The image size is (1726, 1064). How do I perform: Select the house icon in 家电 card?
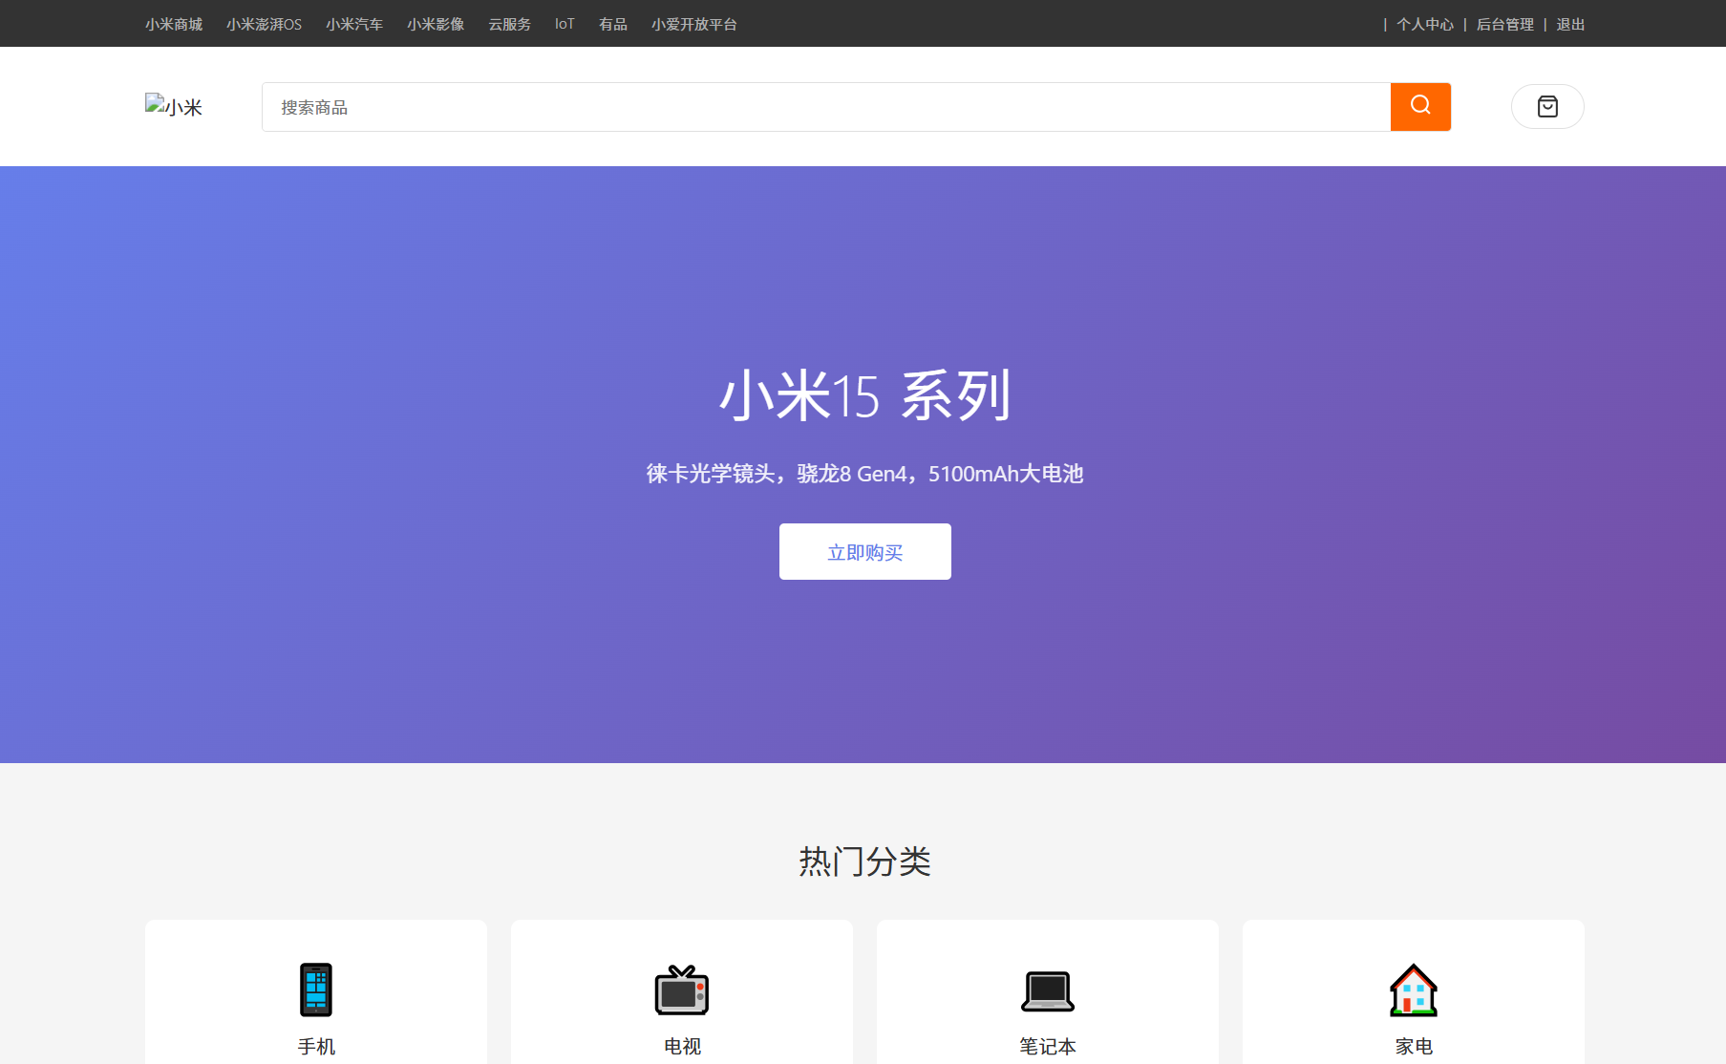[x=1414, y=990]
